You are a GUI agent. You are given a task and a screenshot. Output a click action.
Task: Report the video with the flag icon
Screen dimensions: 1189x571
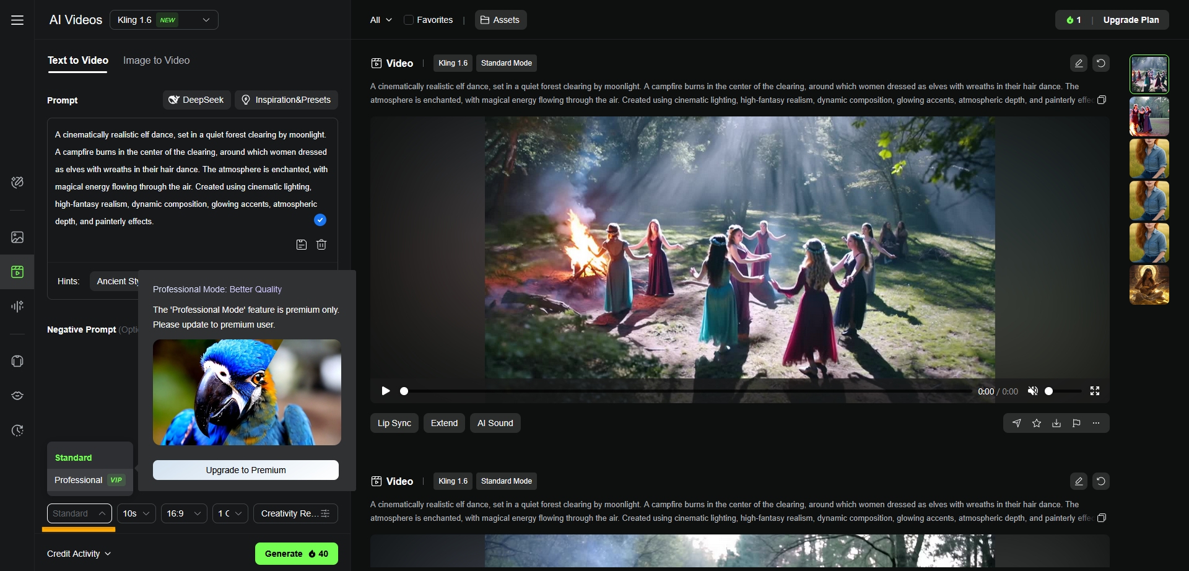tap(1076, 423)
